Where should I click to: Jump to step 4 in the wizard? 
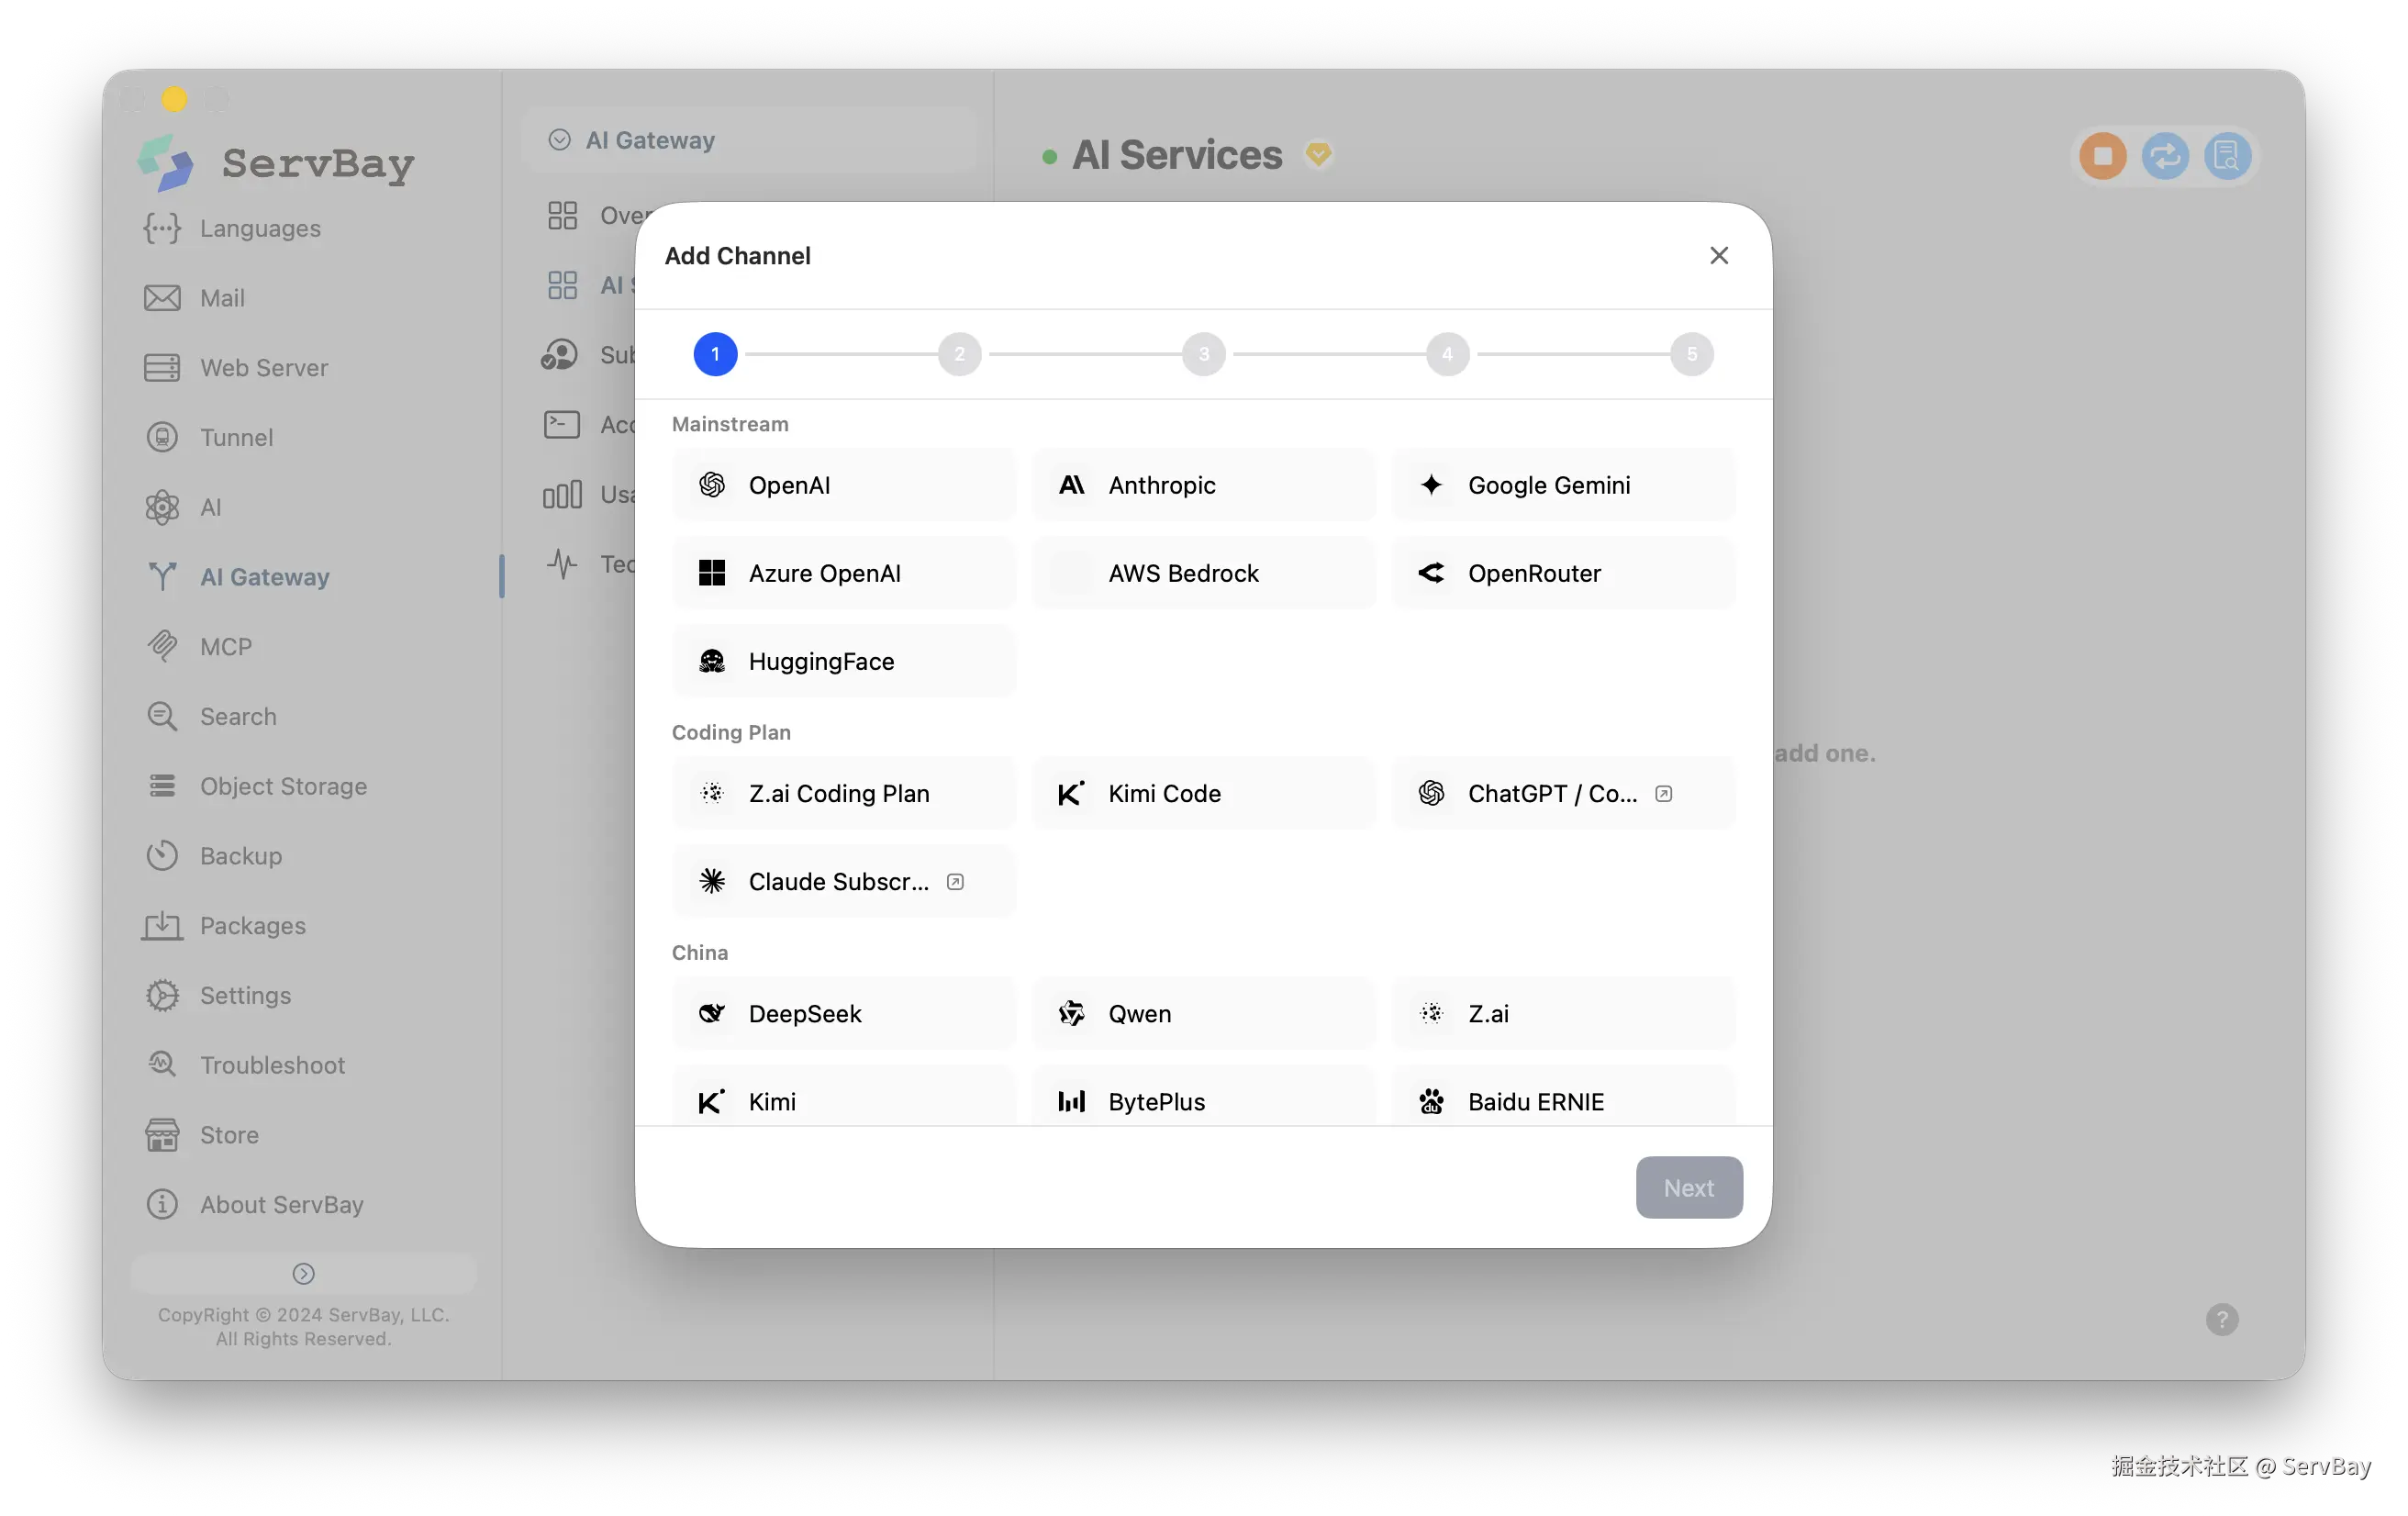tap(1447, 354)
